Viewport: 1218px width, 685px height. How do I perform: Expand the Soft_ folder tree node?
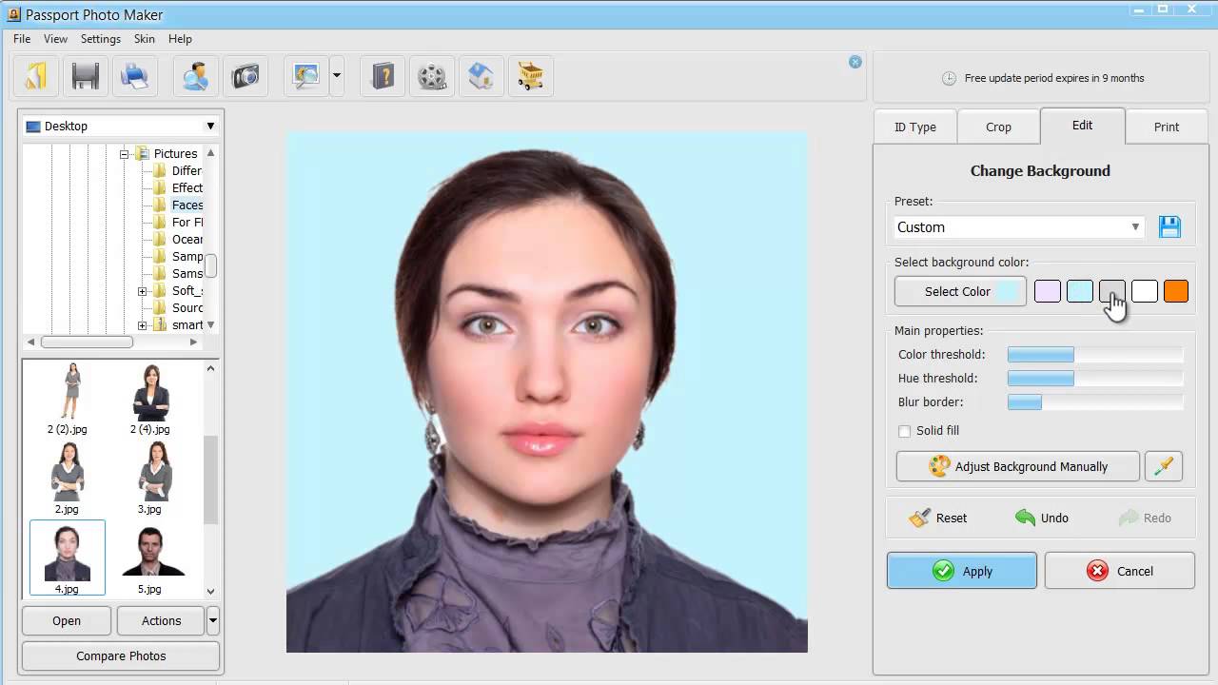click(142, 291)
